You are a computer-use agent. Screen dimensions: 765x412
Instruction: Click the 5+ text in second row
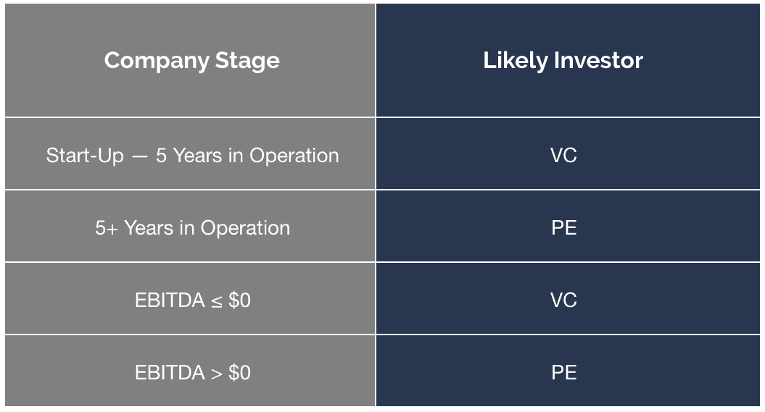[x=107, y=228]
